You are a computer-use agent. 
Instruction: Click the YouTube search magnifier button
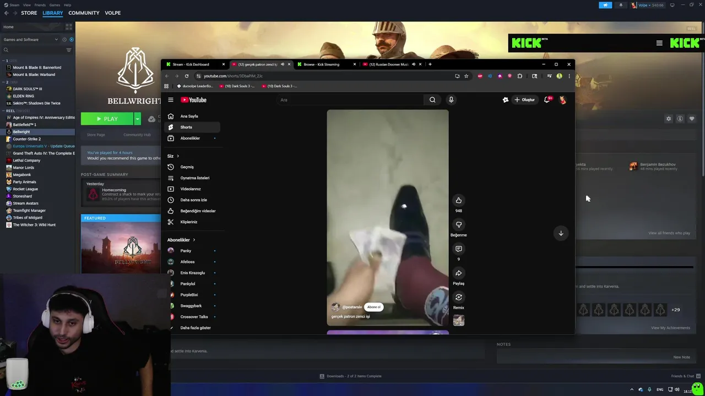click(432, 100)
